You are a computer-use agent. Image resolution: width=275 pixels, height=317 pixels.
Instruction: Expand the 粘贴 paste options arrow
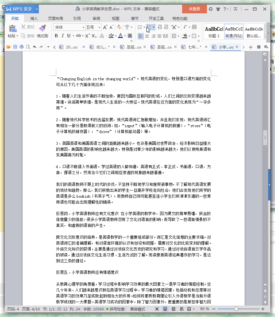point(17,36)
